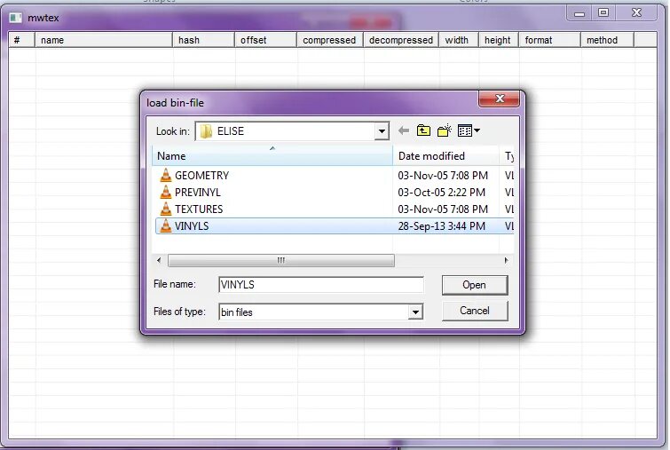This screenshot has height=450, width=670.
Task: Select the PREVINYL file name
Action: click(197, 193)
